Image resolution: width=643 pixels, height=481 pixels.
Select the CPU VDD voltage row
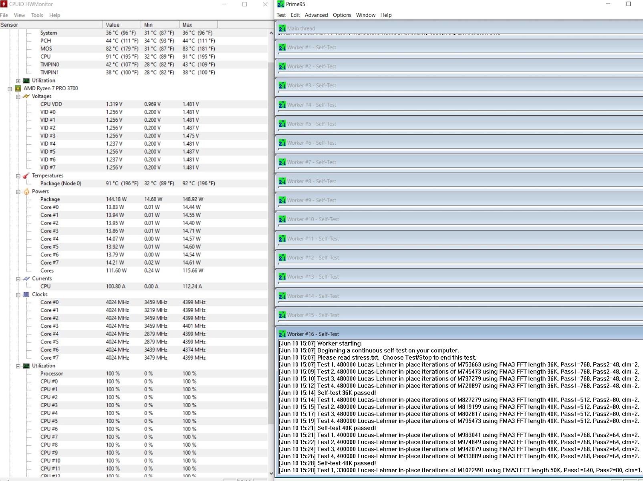pos(134,104)
